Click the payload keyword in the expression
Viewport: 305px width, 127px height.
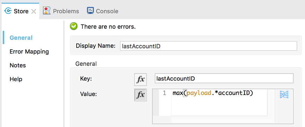click(x=199, y=94)
